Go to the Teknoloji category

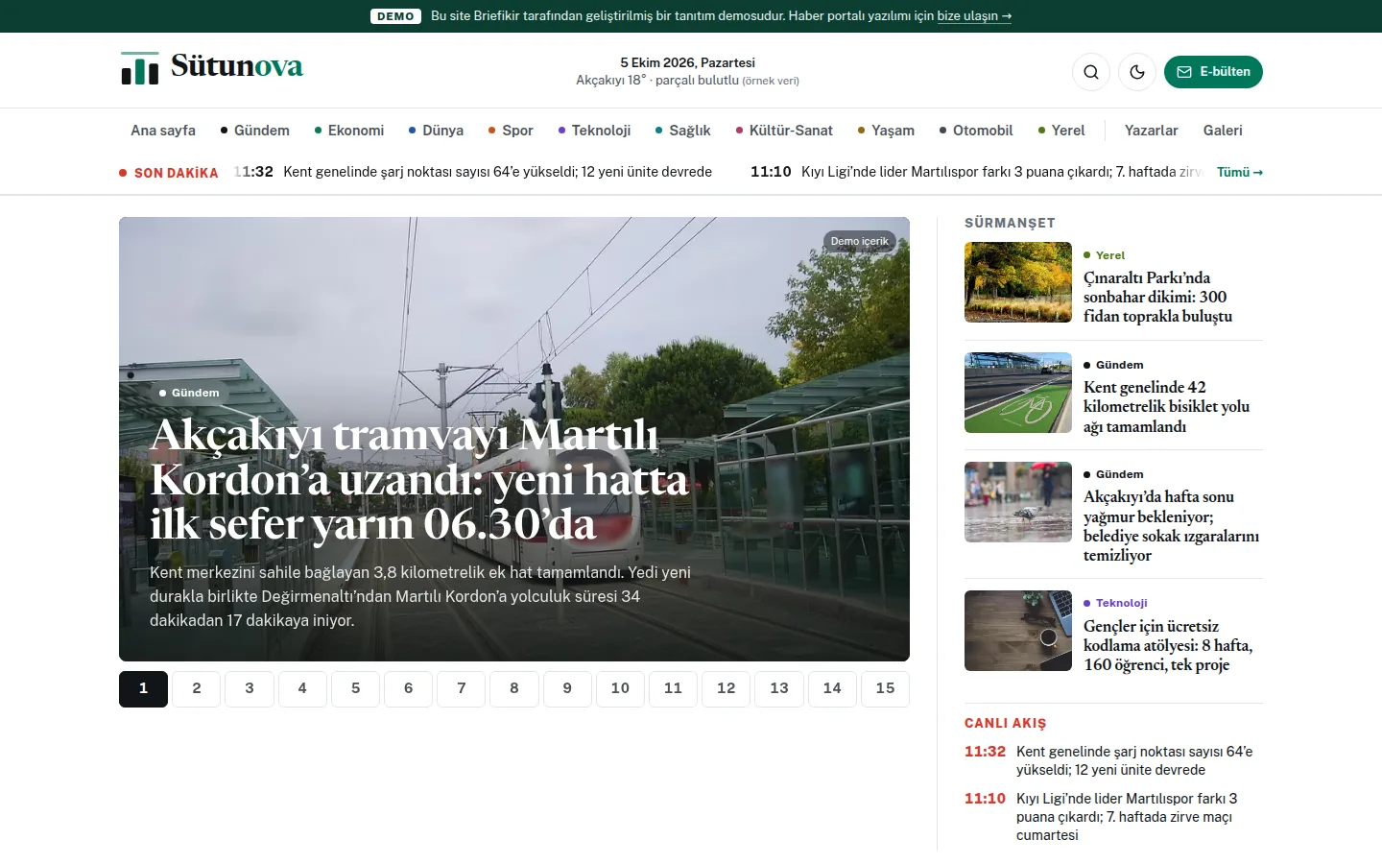click(x=594, y=131)
